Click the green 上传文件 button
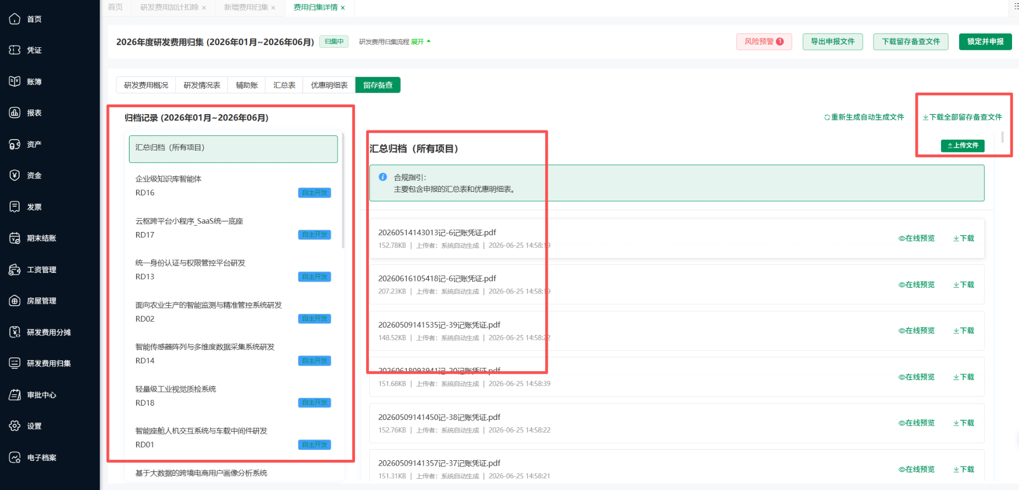Screen dimensions: 1019x490 click(x=962, y=145)
